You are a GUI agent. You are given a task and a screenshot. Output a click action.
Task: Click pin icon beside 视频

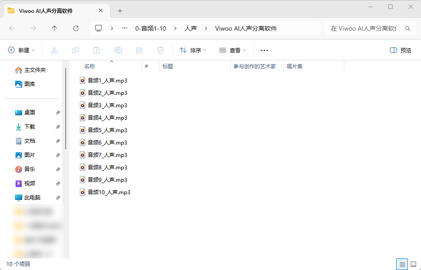click(58, 184)
